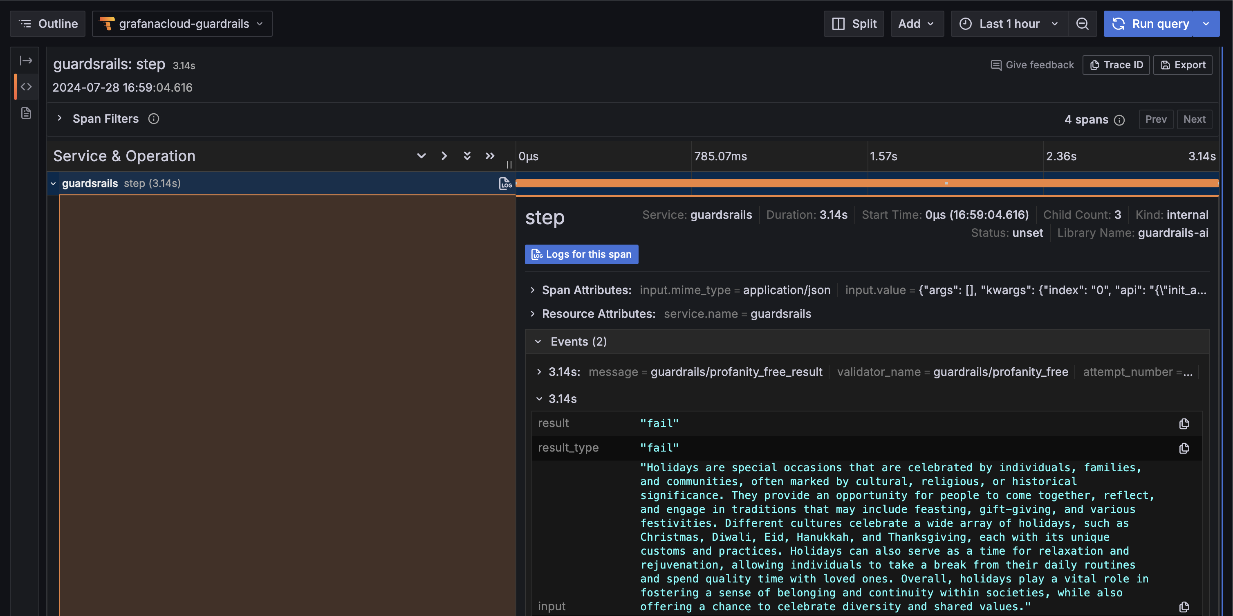This screenshot has width=1233, height=616.
Task: Click the code view icon in left sidebar
Action: pos(26,87)
